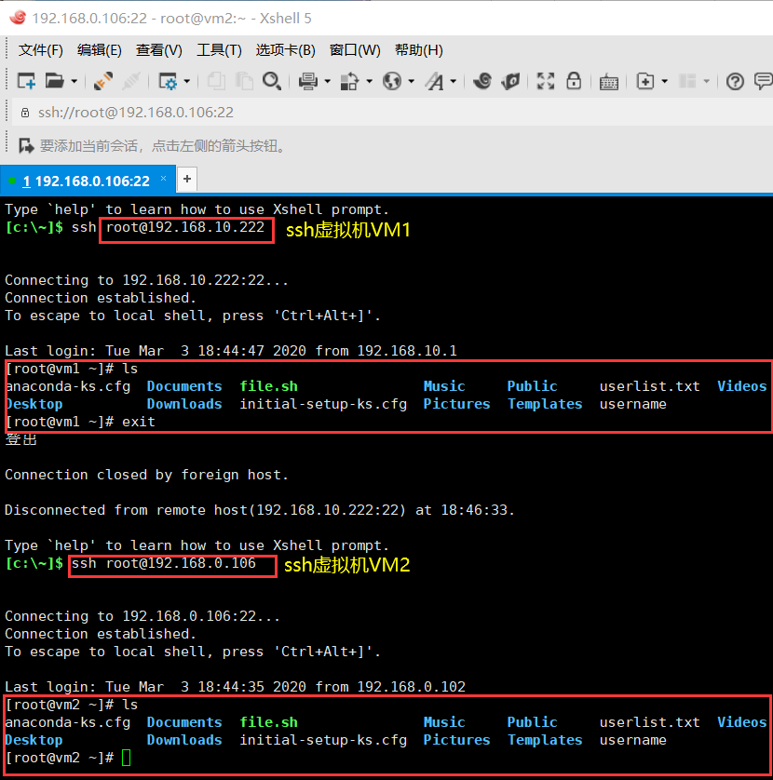Click the Open Session folder icon
The image size is (773, 780).
point(54,81)
